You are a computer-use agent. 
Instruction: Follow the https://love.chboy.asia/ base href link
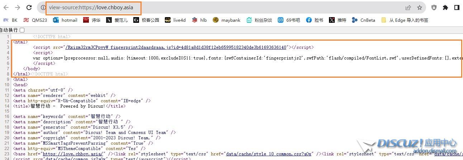73,154
